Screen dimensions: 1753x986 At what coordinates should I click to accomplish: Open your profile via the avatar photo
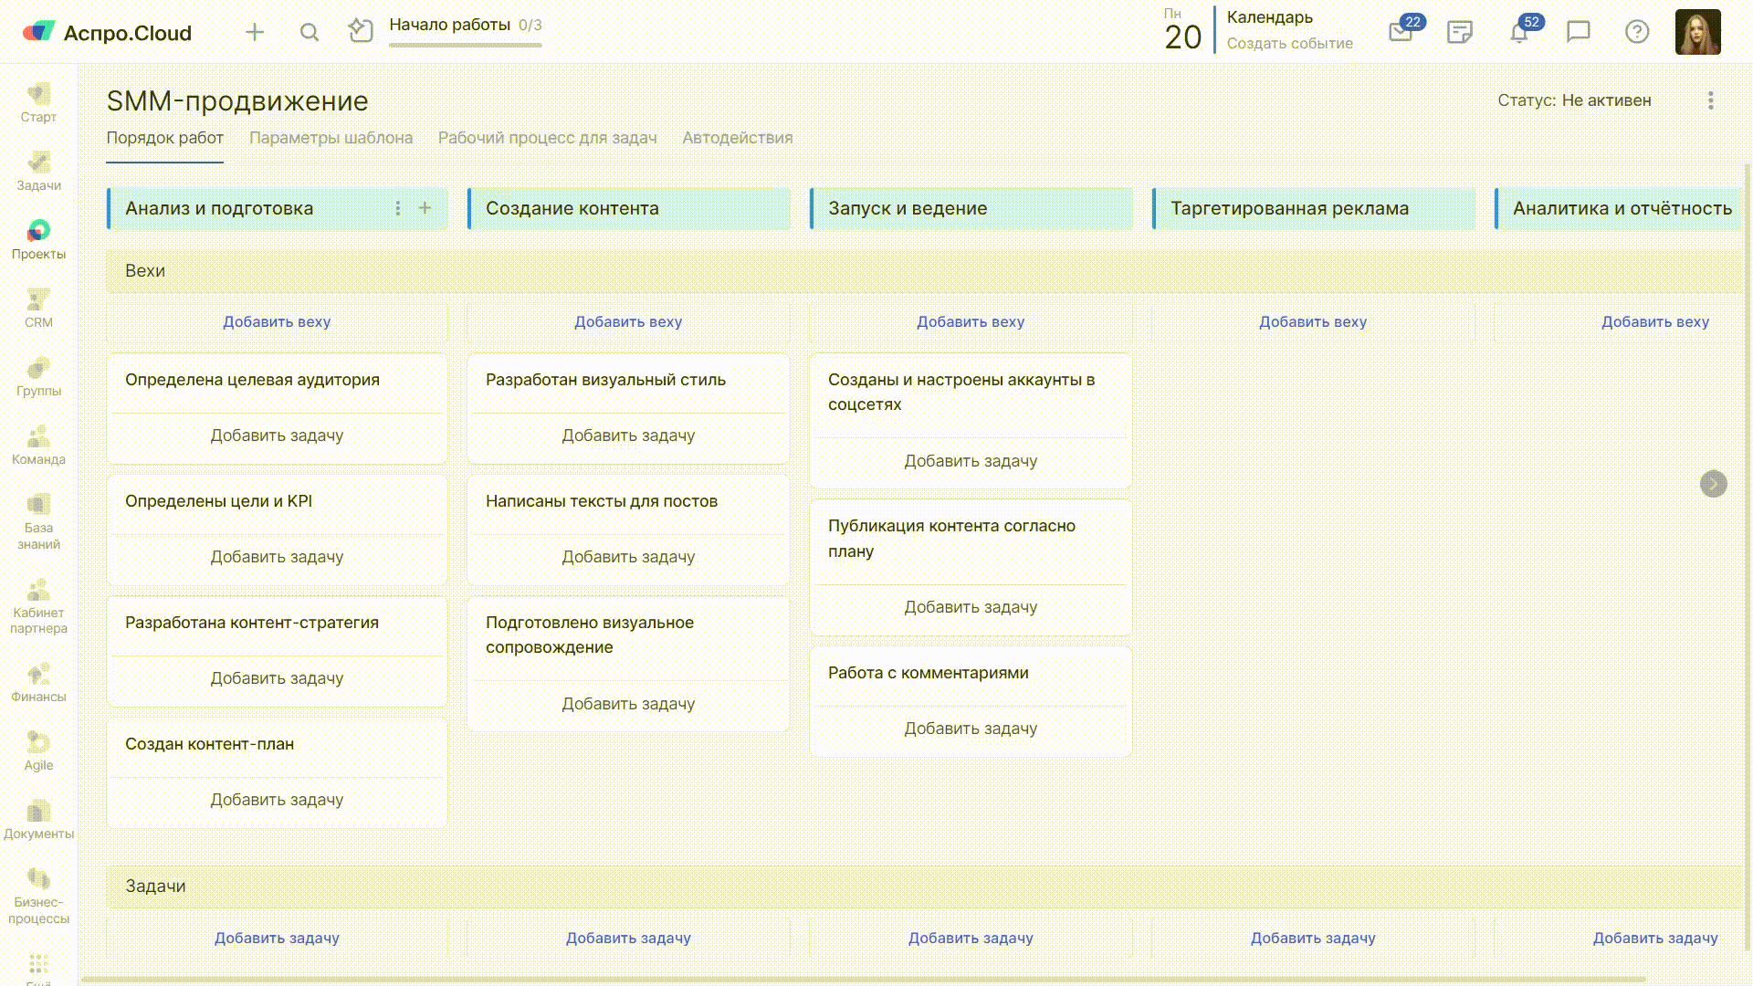point(1698,32)
